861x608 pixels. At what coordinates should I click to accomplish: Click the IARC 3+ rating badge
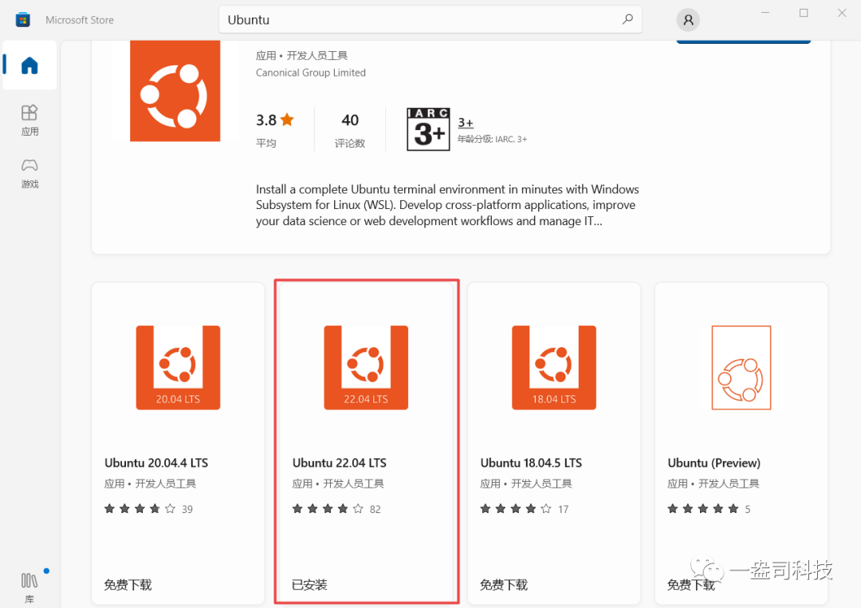click(x=428, y=129)
